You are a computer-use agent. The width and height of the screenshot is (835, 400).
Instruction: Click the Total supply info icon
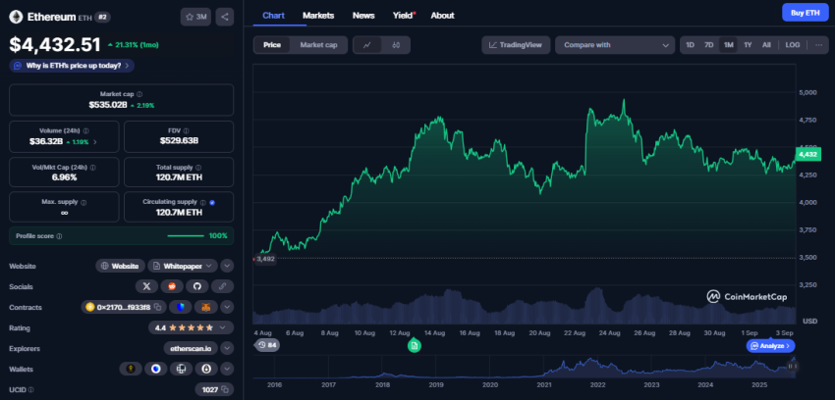198,167
